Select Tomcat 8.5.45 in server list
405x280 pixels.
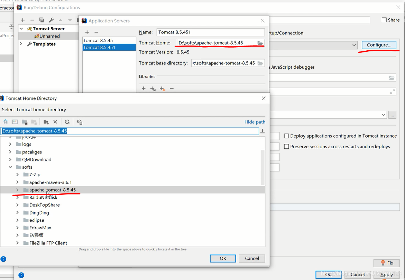click(109, 40)
